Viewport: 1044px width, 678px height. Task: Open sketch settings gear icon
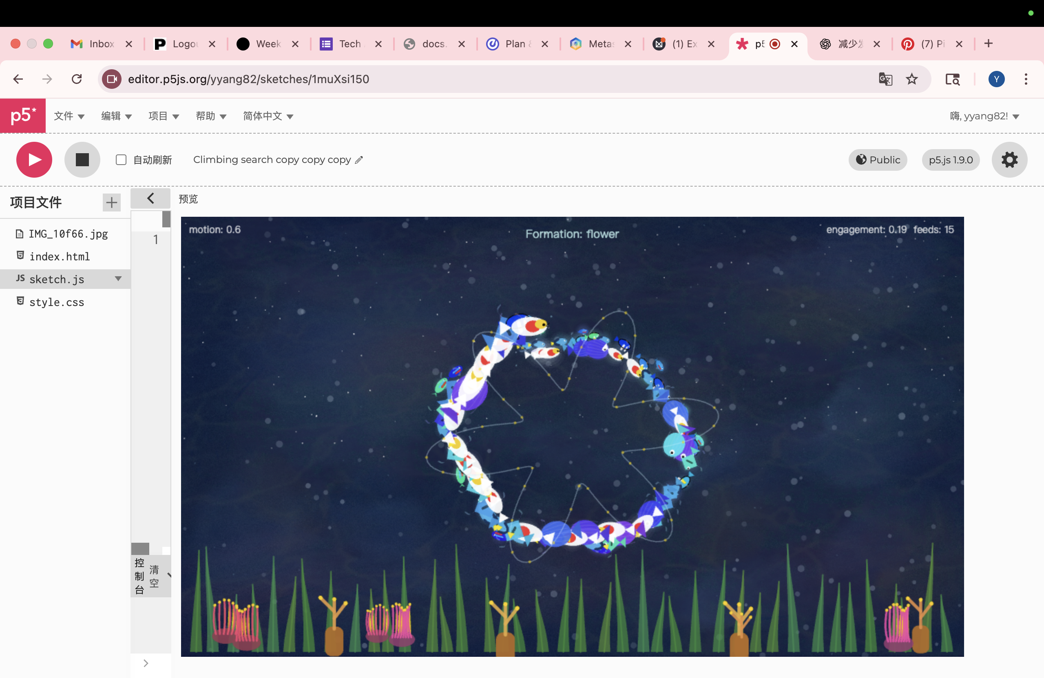click(1009, 160)
